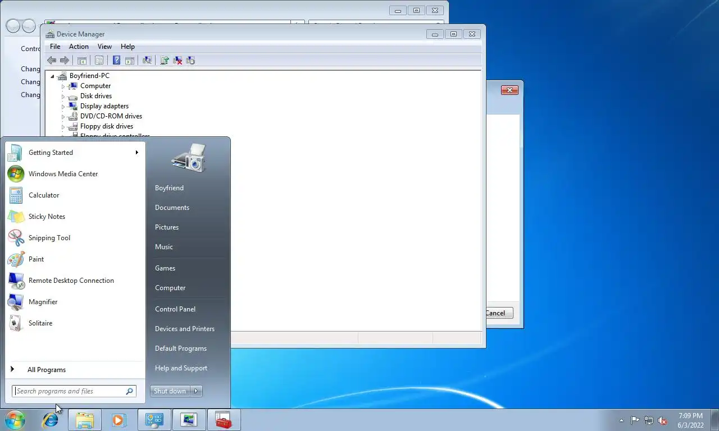This screenshot has width=719, height=431.
Task: Click the Action Center flag tray icon
Action: pos(635,420)
